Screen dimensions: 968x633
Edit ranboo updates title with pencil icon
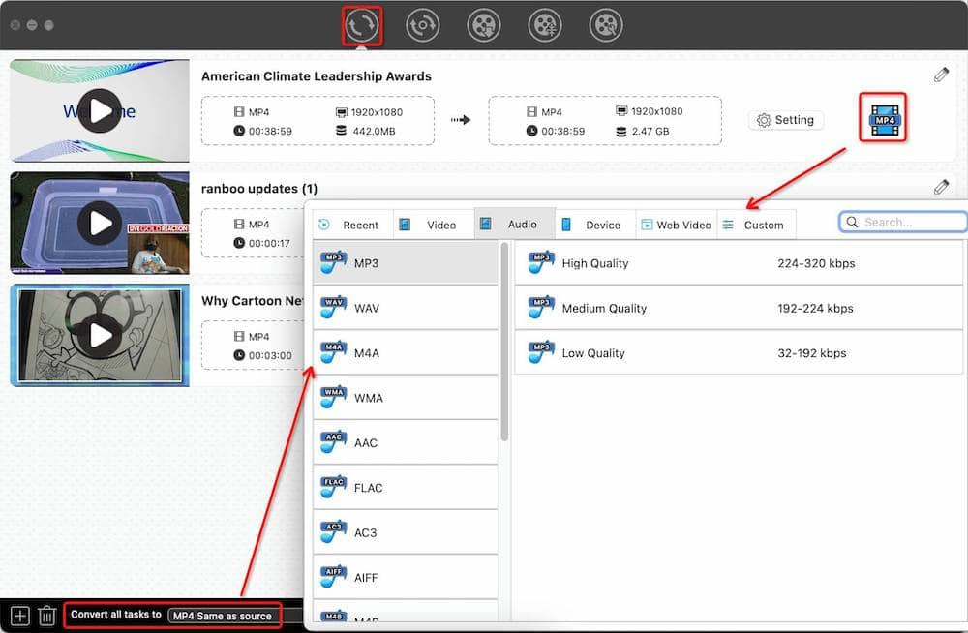941,187
